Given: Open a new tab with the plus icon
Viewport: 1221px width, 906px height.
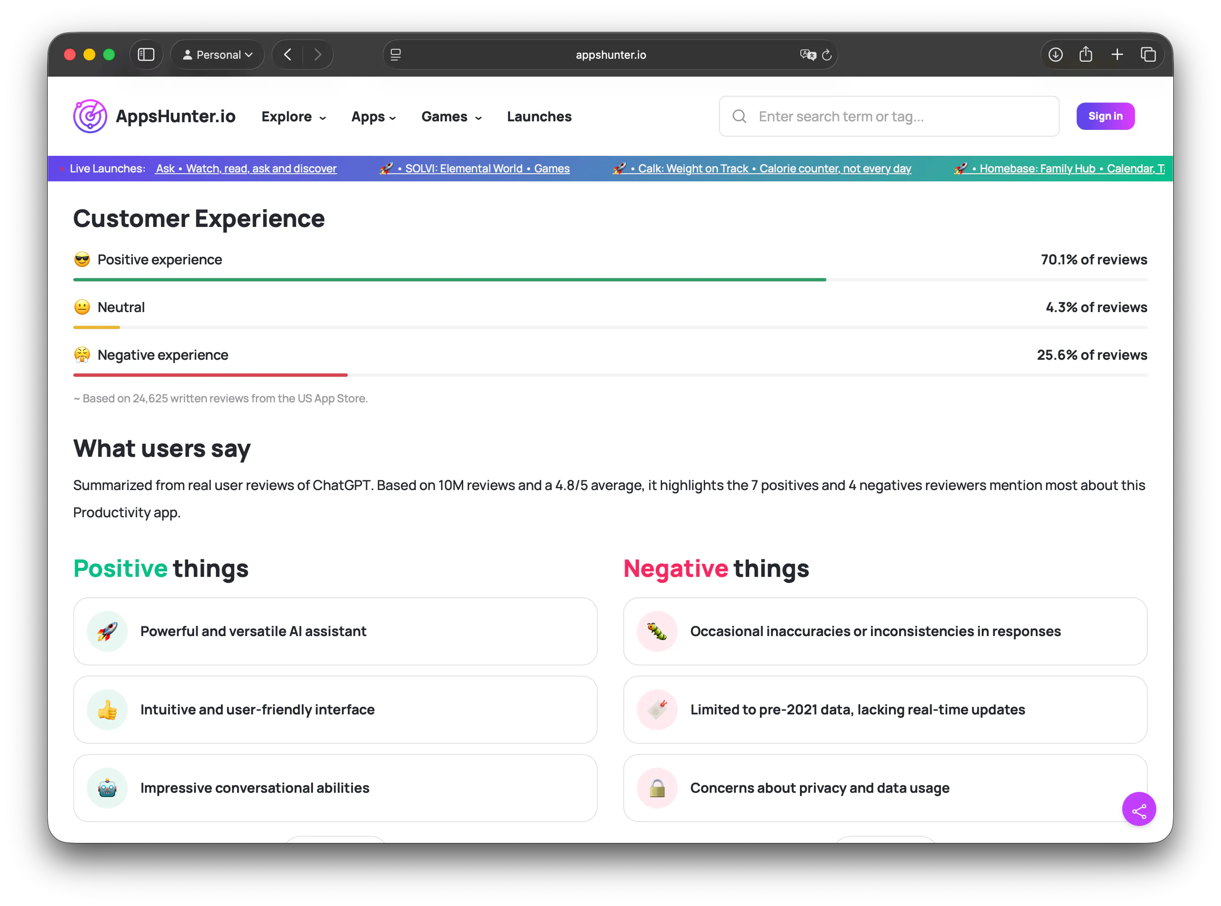Looking at the screenshot, I should (x=1117, y=54).
